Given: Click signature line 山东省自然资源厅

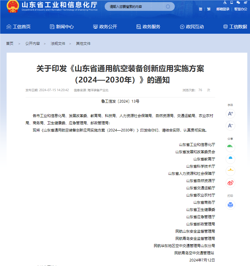Looking at the screenshot, I should 201,181.
